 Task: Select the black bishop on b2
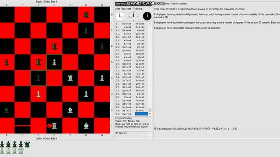coord(7,110)
